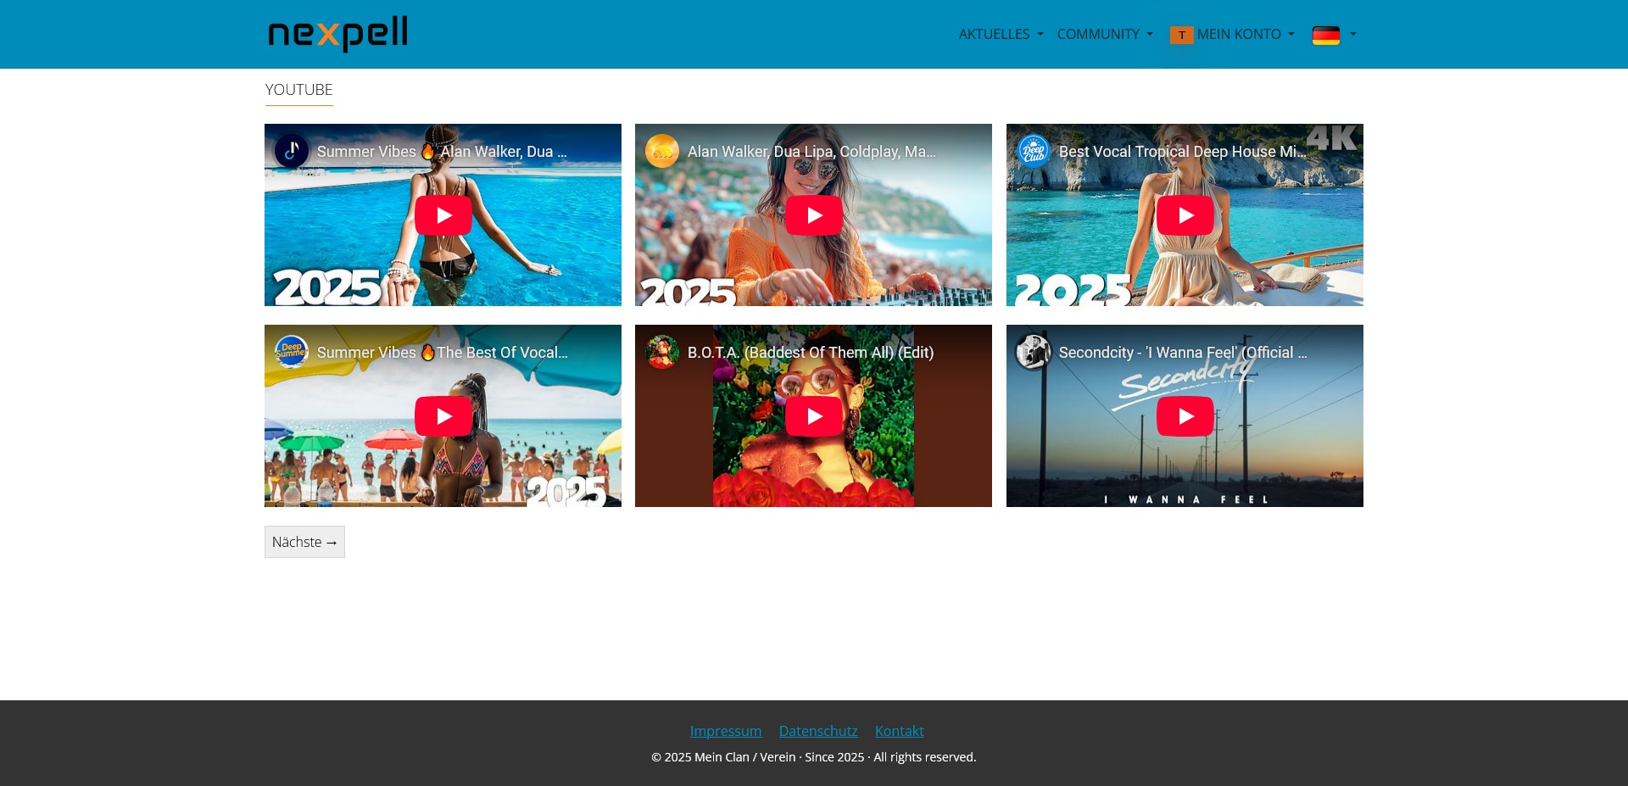Click the orange T avatar next to MEIN KONTO

(x=1181, y=35)
